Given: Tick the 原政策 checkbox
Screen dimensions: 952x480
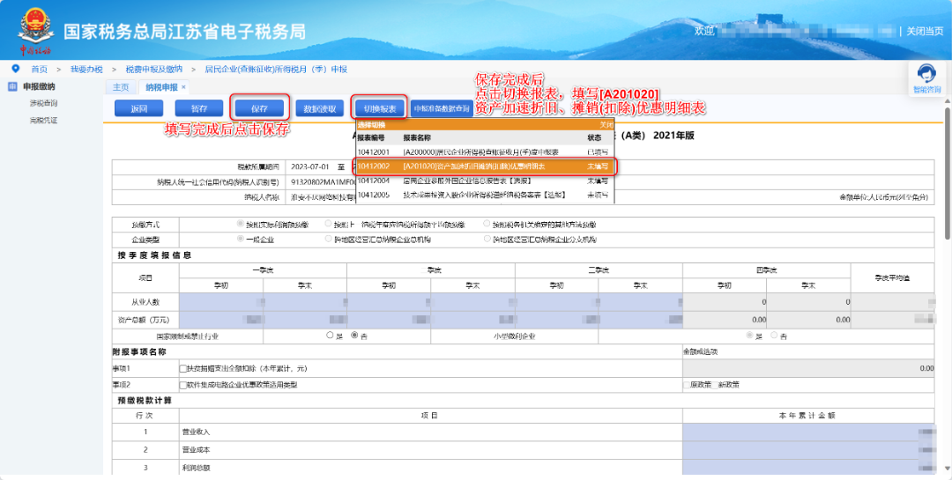Looking at the screenshot, I should pos(686,385).
